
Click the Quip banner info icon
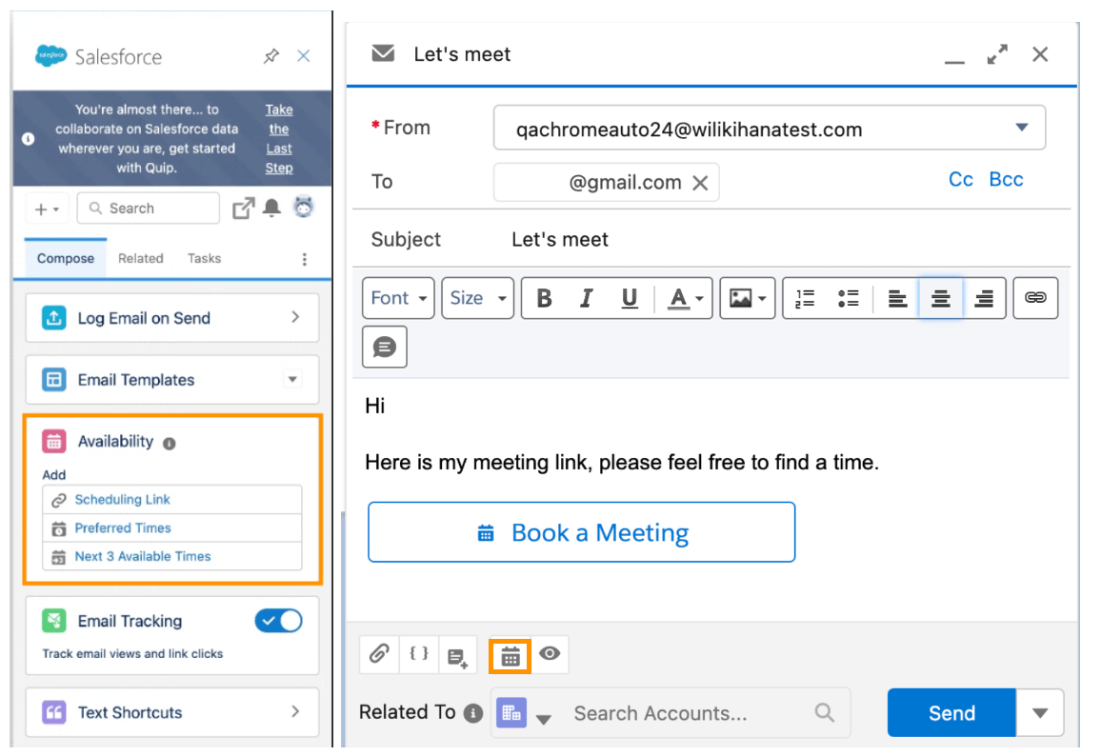coord(28,139)
